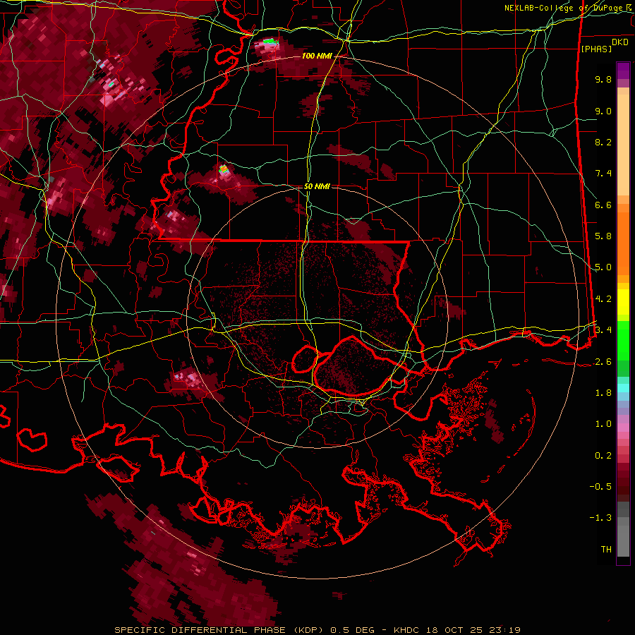Viewport: 635px width, 635px height.
Task: Click the 7.4 value on color scale
Action: (x=603, y=174)
